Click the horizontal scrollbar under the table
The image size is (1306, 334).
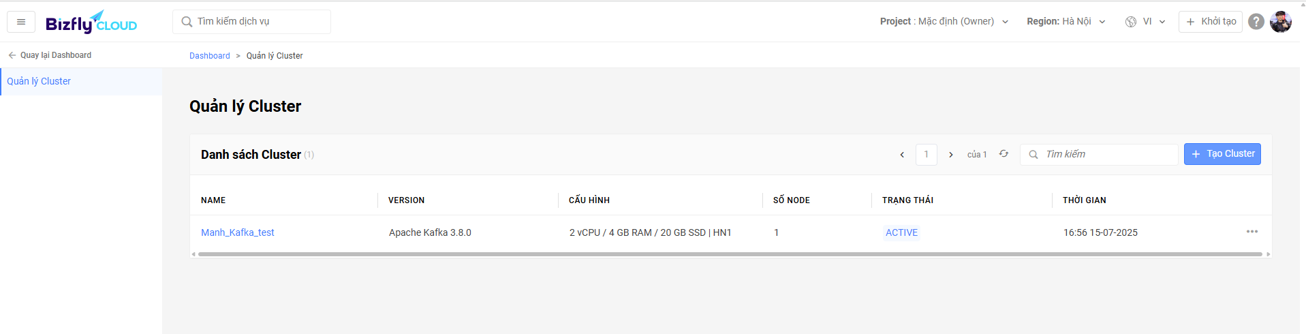point(730,254)
